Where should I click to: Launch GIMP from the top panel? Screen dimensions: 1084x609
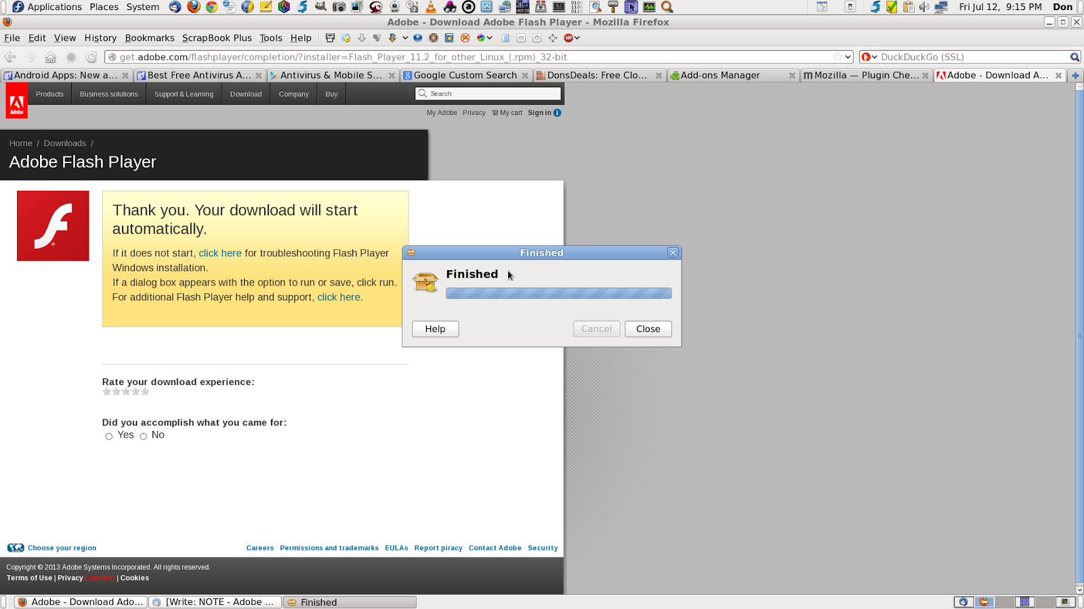tap(321, 7)
